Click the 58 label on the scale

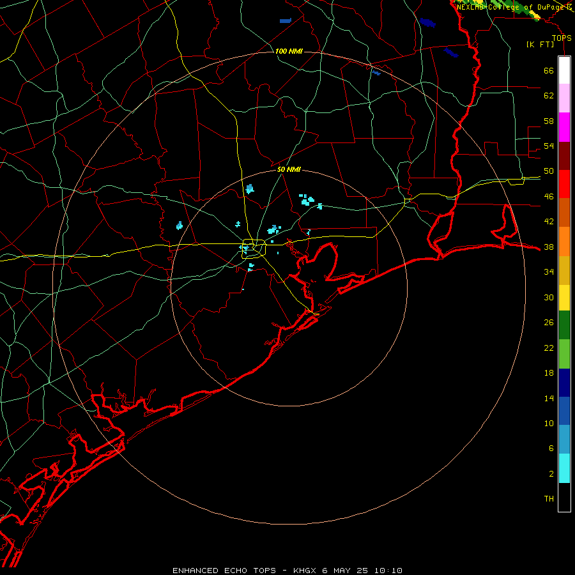(x=549, y=121)
